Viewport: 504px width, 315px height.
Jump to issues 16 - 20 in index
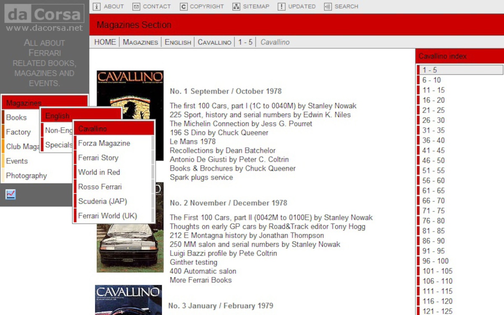pos(460,100)
